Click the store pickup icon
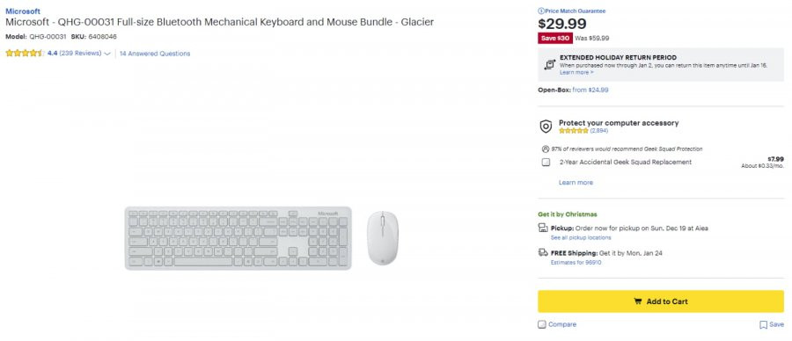This screenshot has width=792, height=341. 543,228
